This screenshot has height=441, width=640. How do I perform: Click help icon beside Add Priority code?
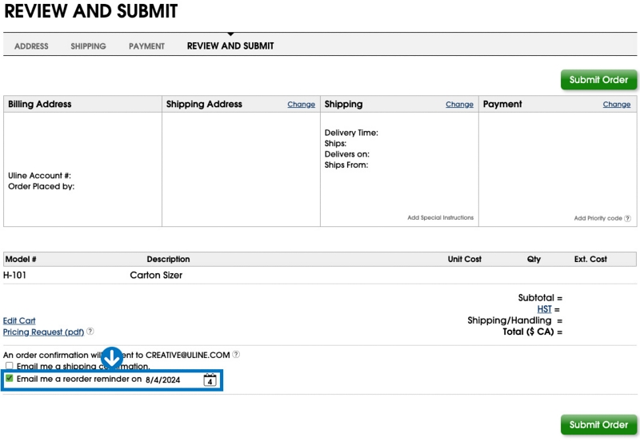coord(627,218)
